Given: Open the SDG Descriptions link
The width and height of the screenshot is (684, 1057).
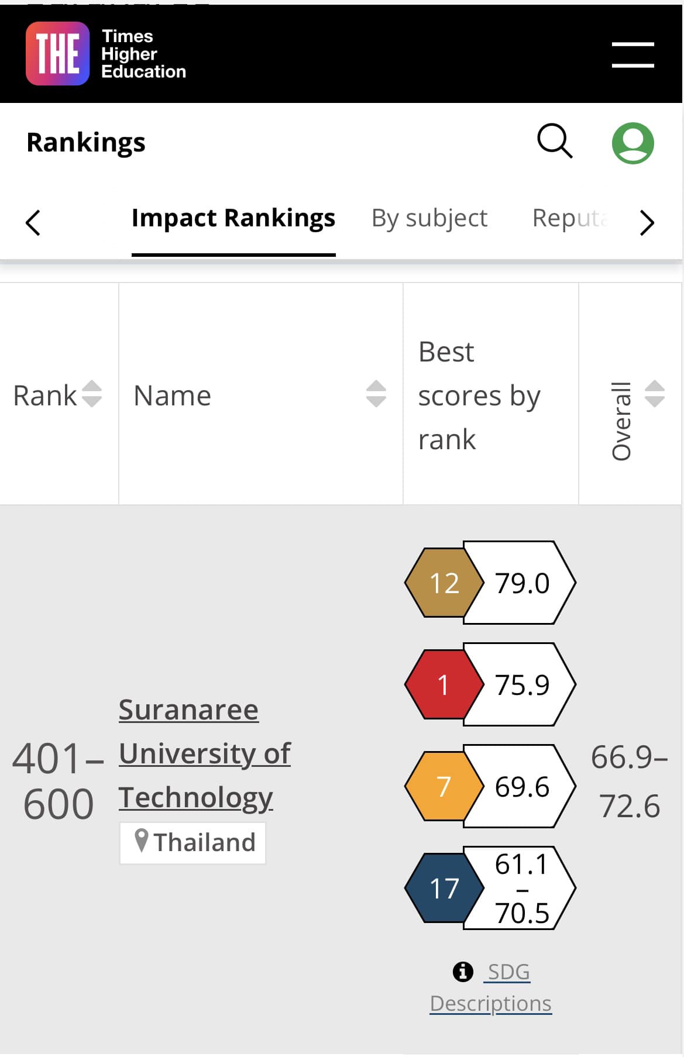Looking at the screenshot, I should tap(491, 987).
